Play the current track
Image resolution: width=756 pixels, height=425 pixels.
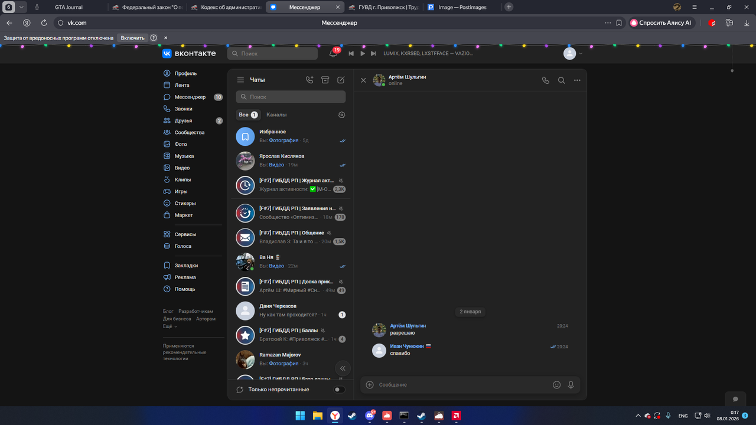[363, 54]
